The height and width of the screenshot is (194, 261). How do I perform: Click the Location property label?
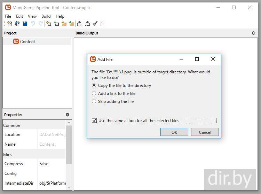12,135
